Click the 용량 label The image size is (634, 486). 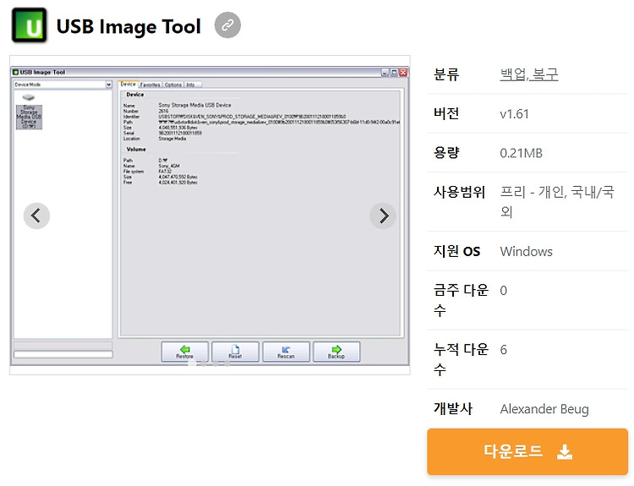tap(446, 152)
